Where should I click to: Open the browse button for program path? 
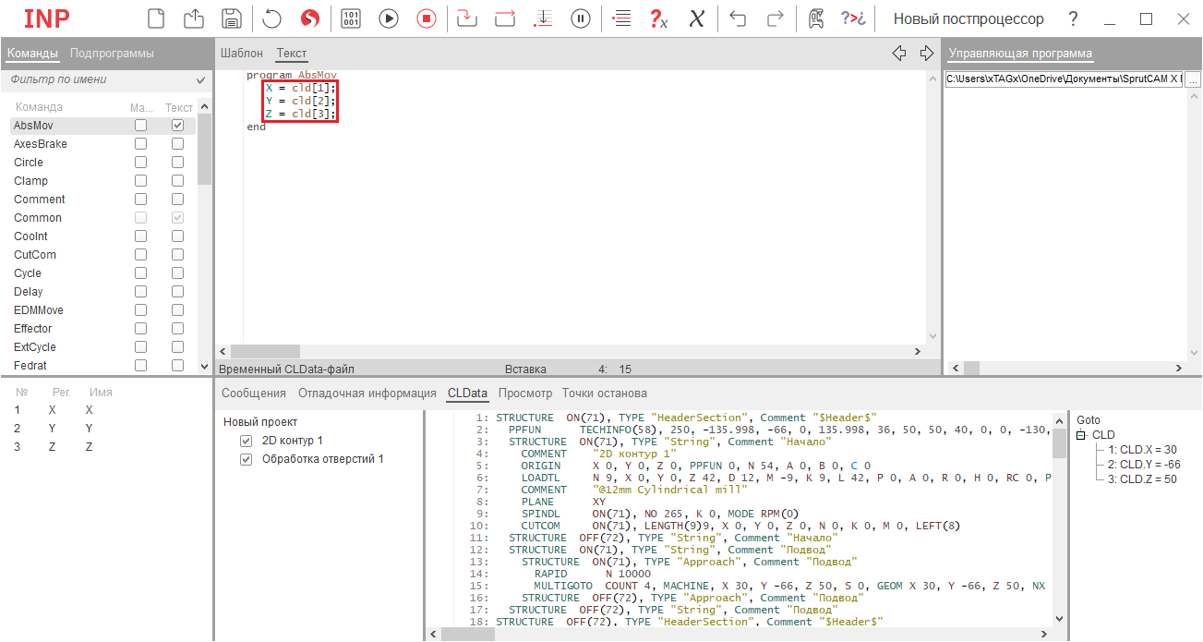(1193, 80)
